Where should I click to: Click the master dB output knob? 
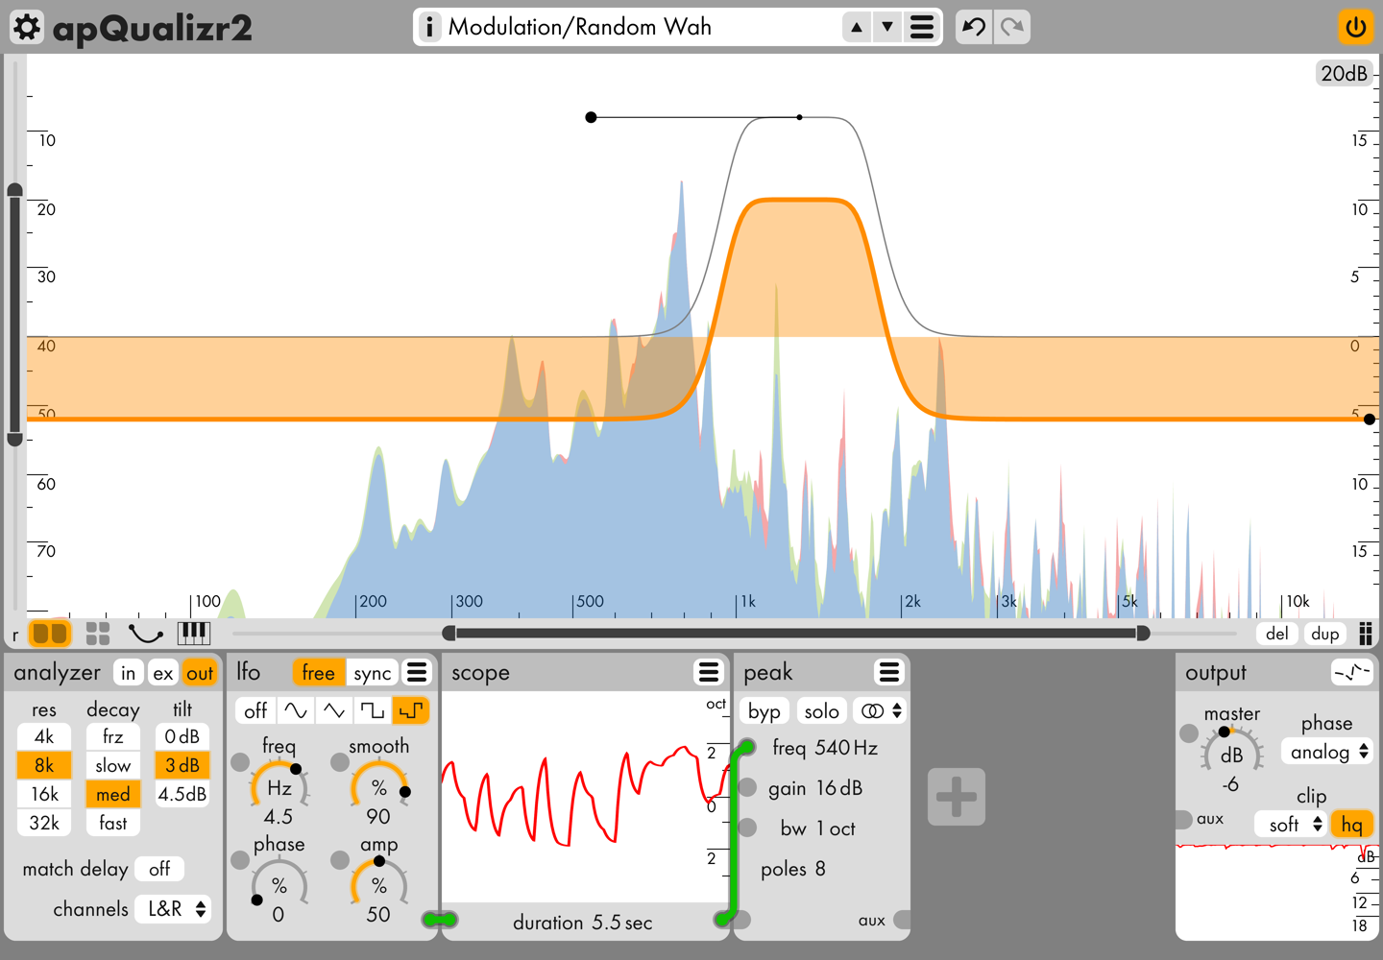point(1232,755)
